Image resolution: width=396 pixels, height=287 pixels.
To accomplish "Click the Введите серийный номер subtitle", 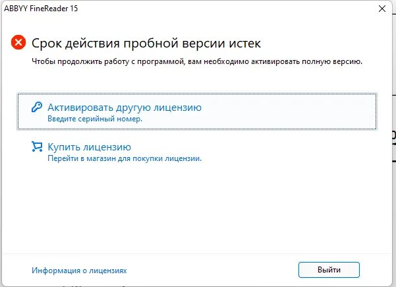I will click(95, 119).
